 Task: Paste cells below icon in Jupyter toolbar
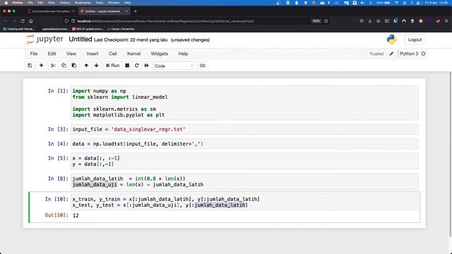click(74, 66)
